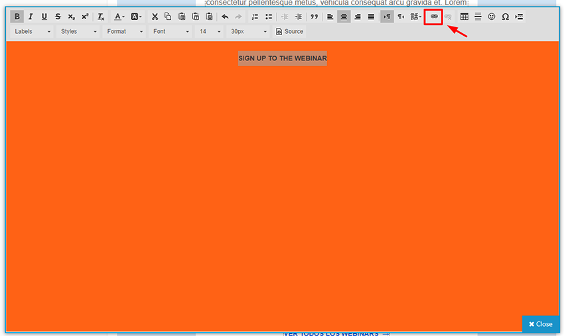Viewport: 564px width, 336px height.
Task: Open the emoji smiley picker
Action: point(492,17)
